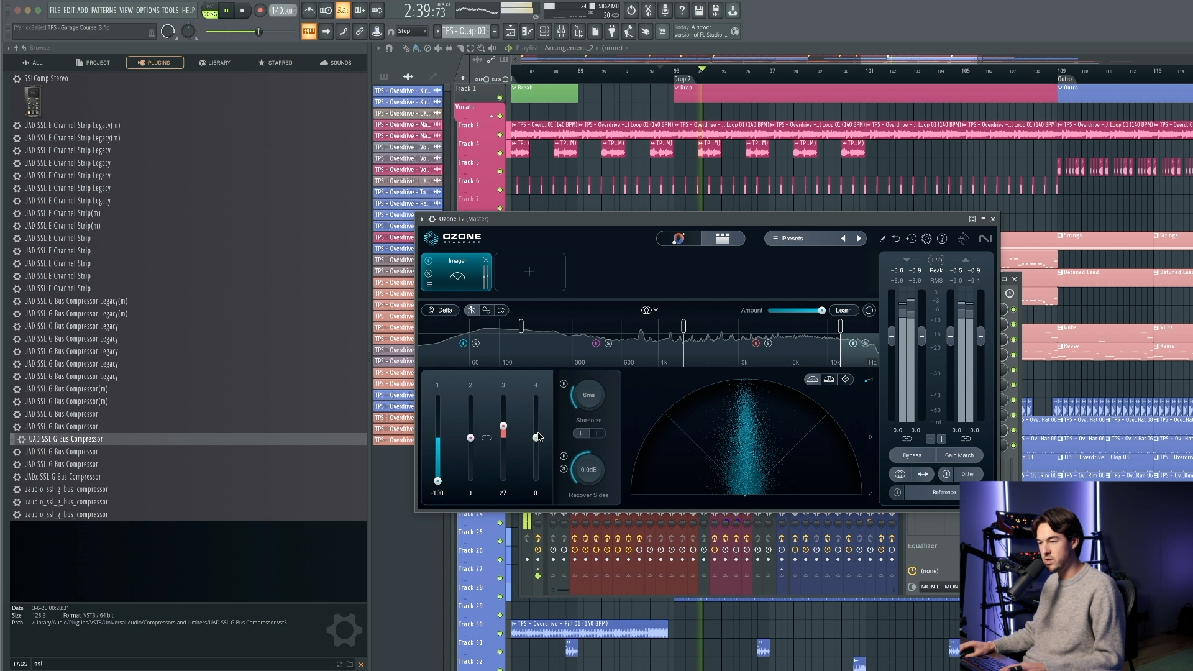Toggle the metronome in the transport toolbar
This screenshot has width=1193, height=671.
(x=309, y=11)
